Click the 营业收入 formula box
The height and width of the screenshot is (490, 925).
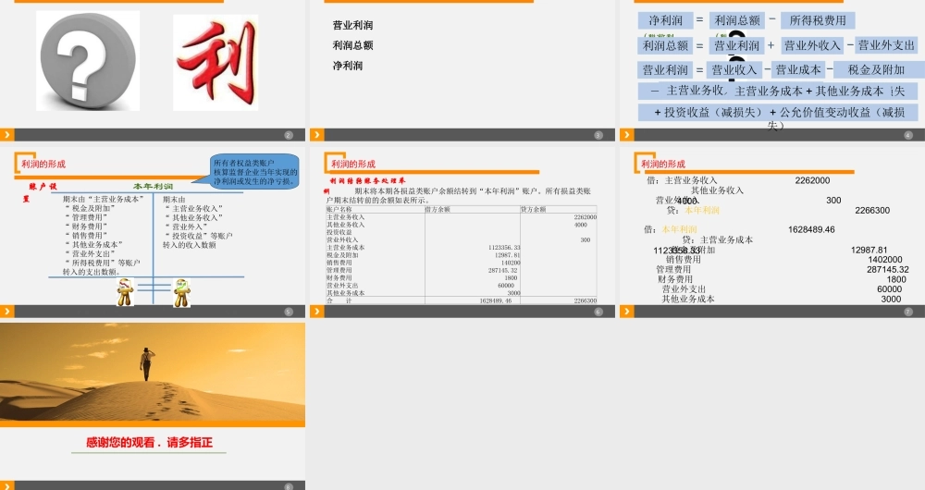tap(734, 70)
